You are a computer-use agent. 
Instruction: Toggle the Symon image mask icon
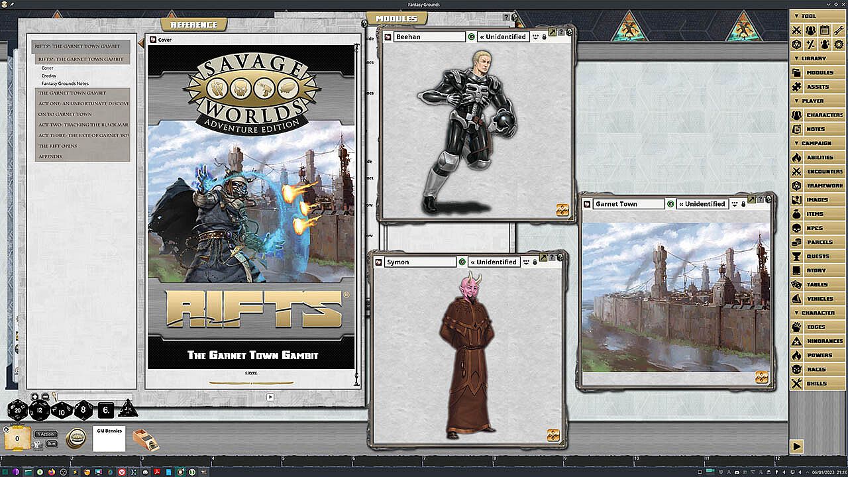(x=525, y=262)
